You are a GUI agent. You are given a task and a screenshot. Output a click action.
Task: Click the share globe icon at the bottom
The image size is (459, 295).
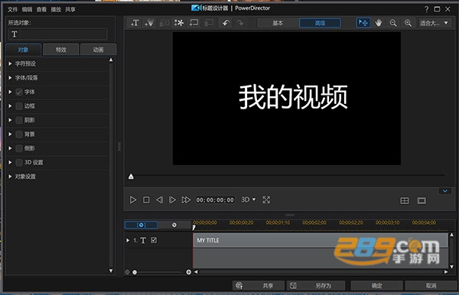click(x=239, y=285)
